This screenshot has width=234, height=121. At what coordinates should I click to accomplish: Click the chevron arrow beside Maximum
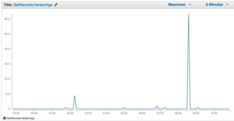click(190, 5)
